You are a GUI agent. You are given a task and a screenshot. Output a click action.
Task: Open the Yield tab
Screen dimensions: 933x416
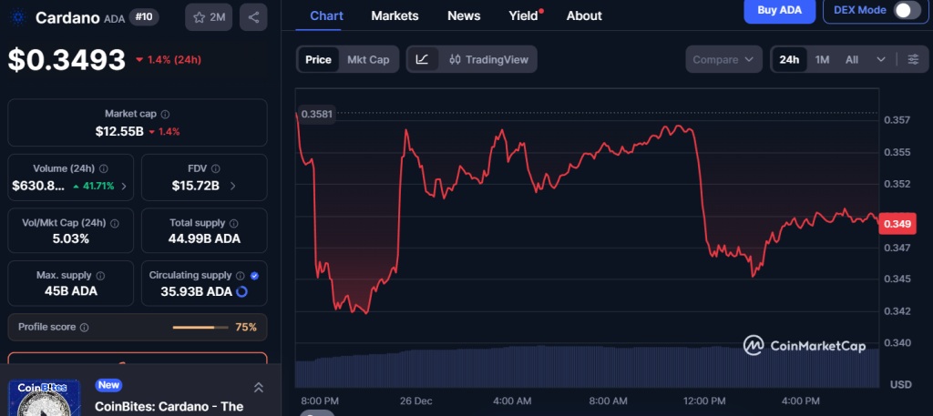click(x=524, y=16)
